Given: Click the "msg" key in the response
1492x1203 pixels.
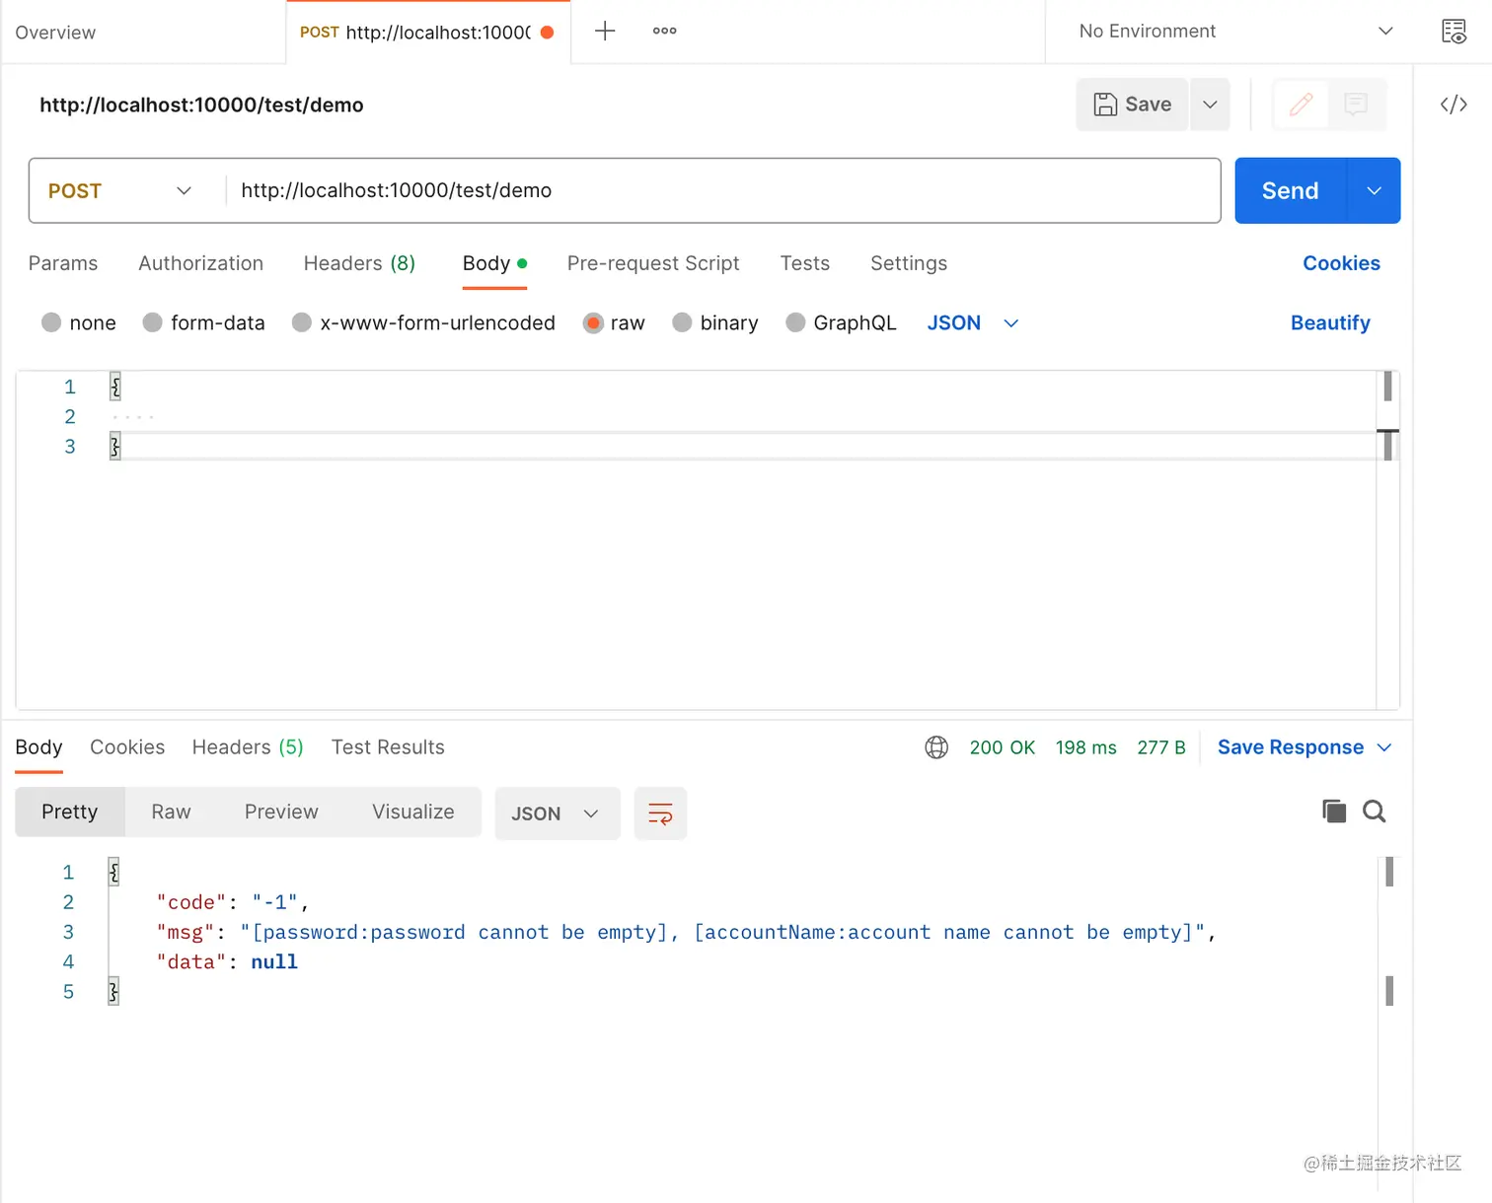Looking at the screenshot, I should click(x=186, y=932).
